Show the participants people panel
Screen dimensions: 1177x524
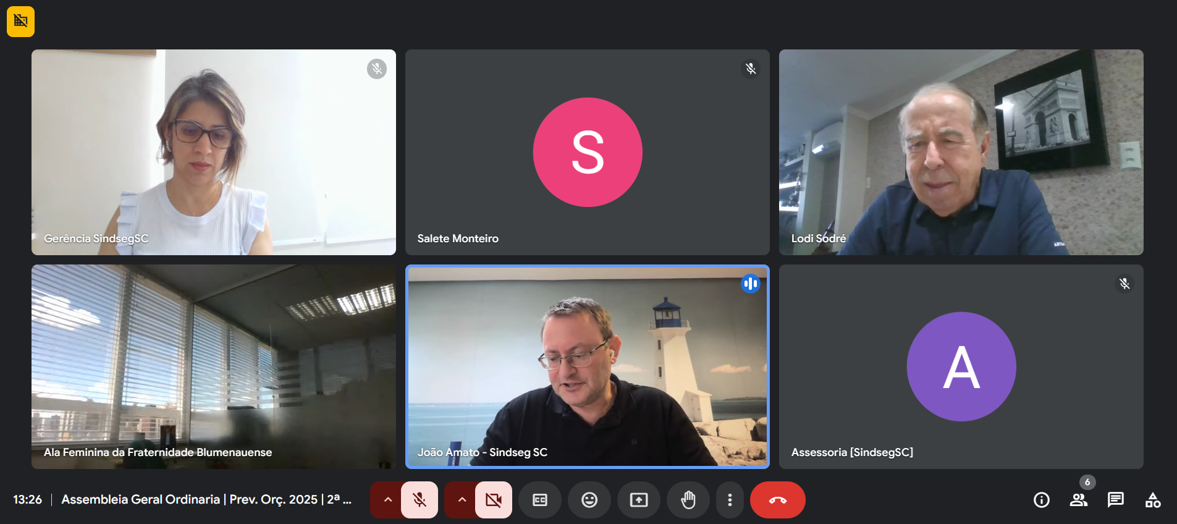(x=1078, y=500)
